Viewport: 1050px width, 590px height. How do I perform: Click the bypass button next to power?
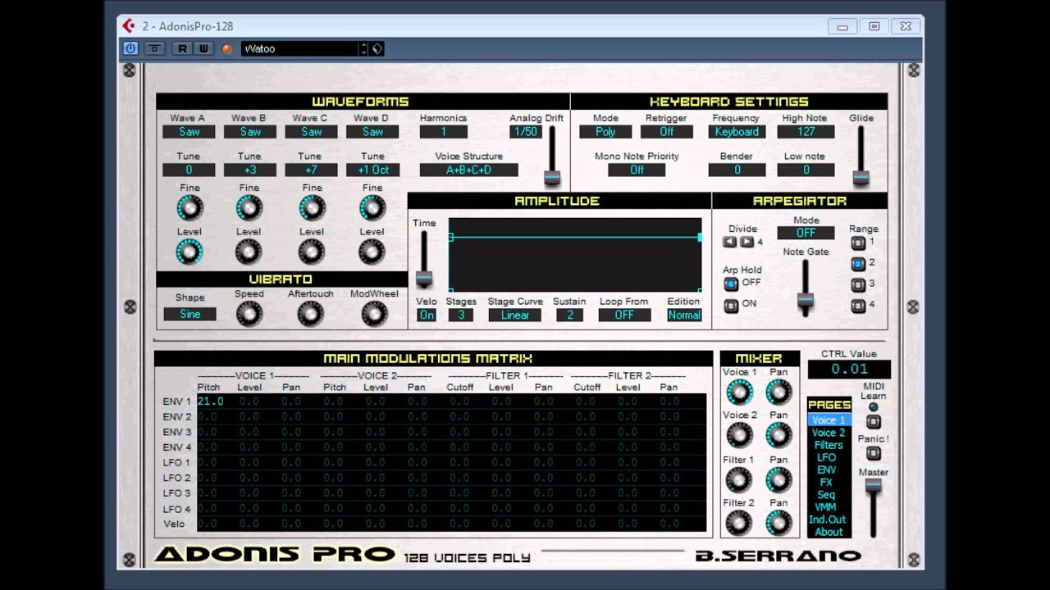point(154,48)
